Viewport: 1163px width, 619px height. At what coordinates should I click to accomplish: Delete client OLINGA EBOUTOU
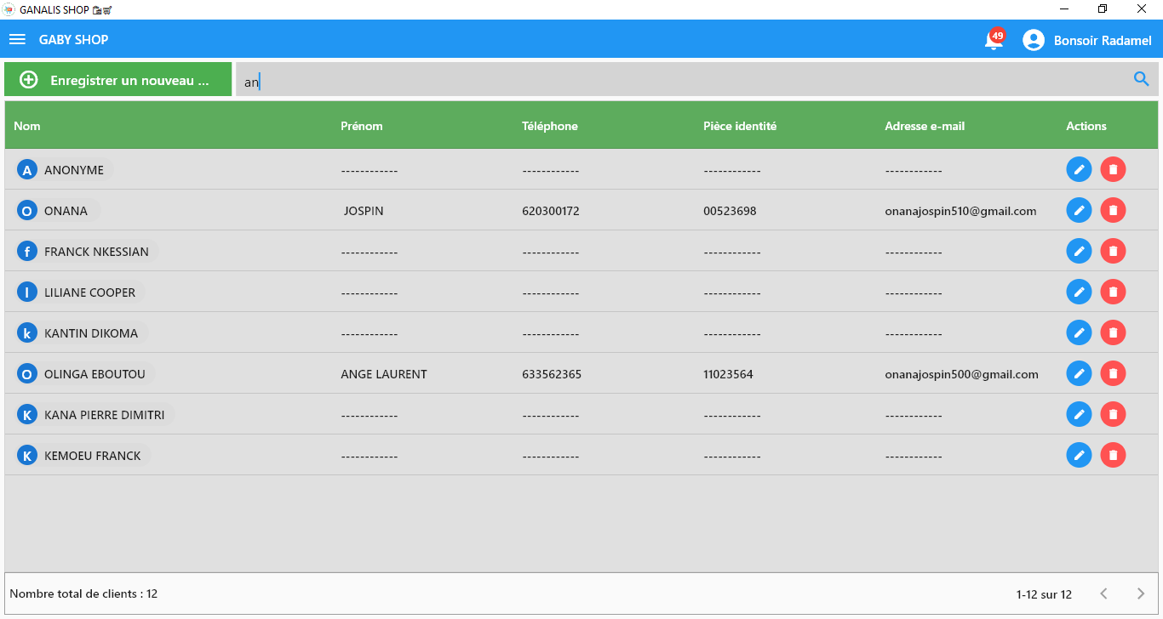pos(1113,373)
